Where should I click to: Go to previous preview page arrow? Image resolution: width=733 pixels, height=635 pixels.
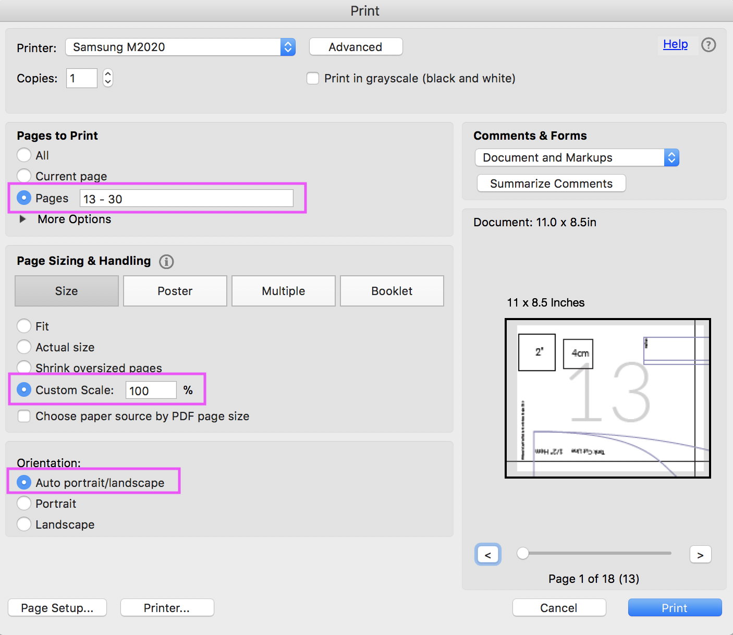pyautogui.click(x=488, y=555)
